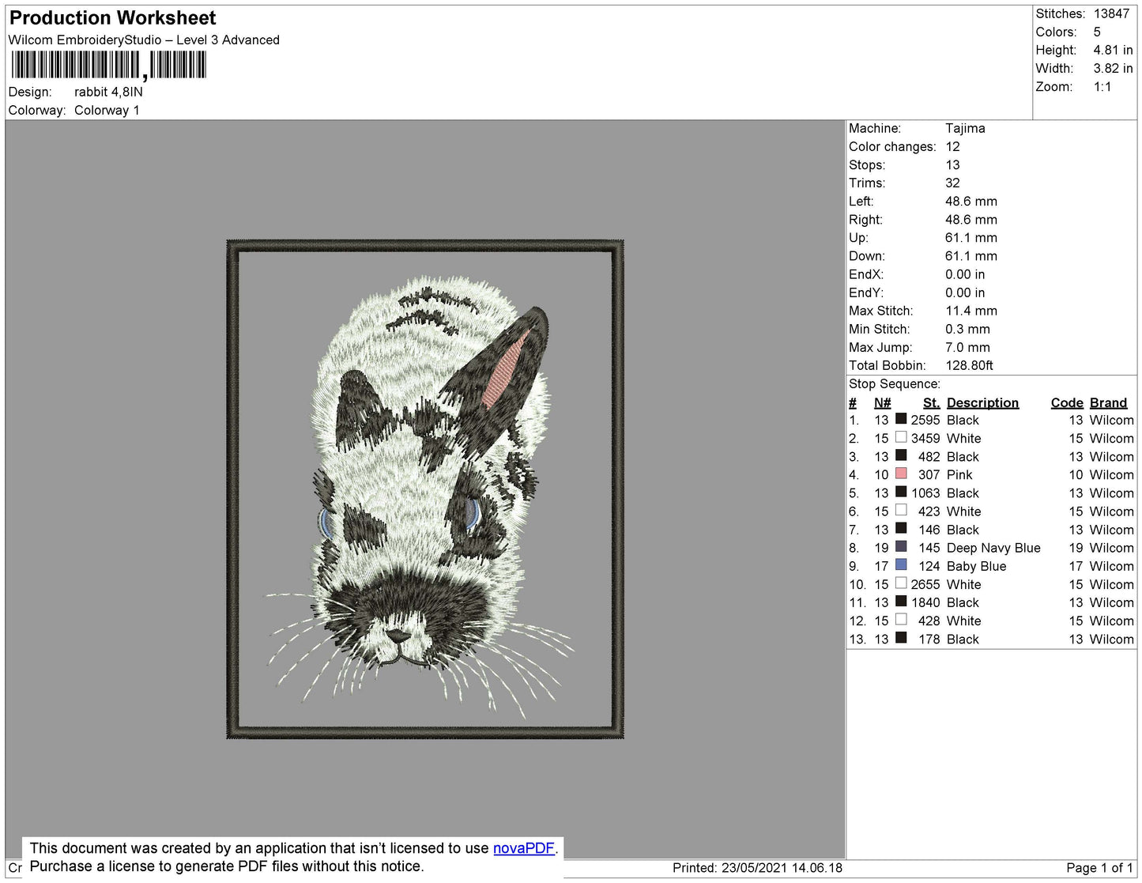1142x883 pixels.
Task: Select Total Bobbin value 128.80ft
Action: 969,364
